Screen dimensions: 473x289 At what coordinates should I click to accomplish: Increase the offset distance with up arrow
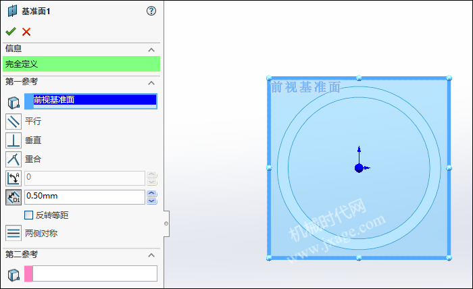(152, 194)
